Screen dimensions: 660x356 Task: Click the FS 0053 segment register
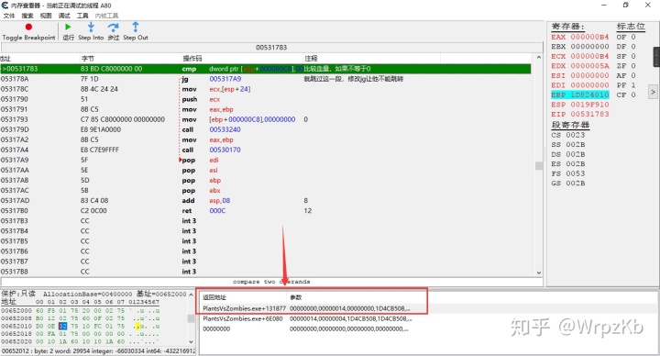pyautogui.click(x=568, y=173)
